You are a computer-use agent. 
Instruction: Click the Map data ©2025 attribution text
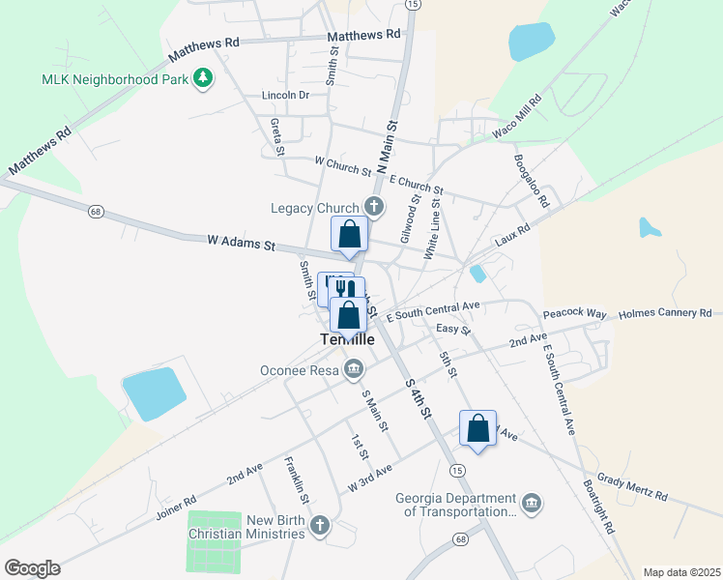point(681,572)
